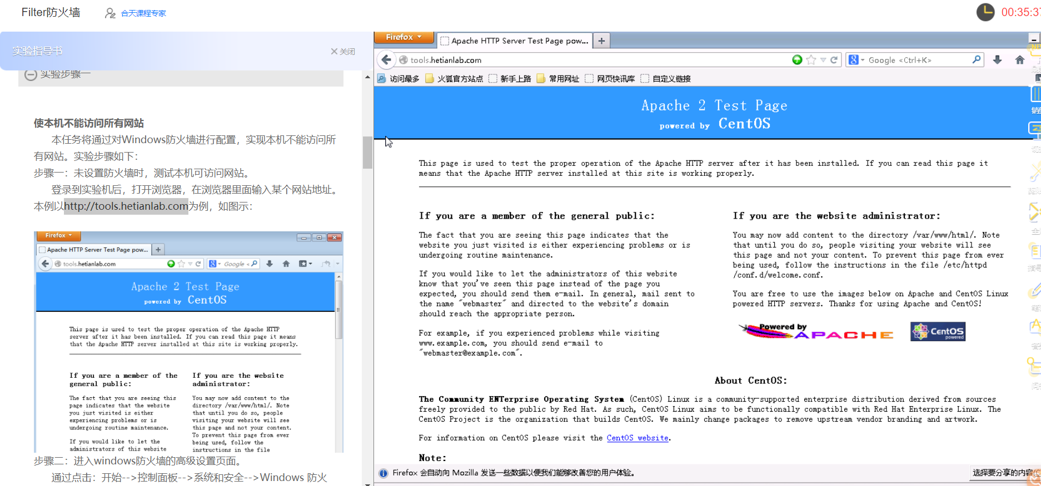The height and width of the screenshot is (486, 1041).
Task: Go to the Firefox home page icon
Action: tap(1020, 60)
